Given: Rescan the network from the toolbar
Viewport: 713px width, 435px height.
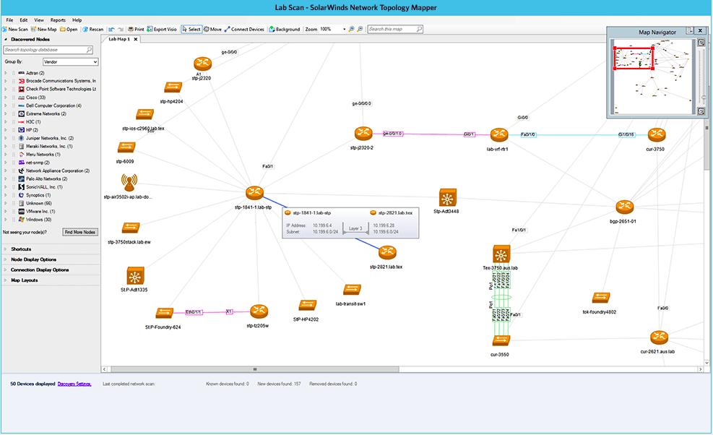Looking at the screenshot, I should click(92, 29).
